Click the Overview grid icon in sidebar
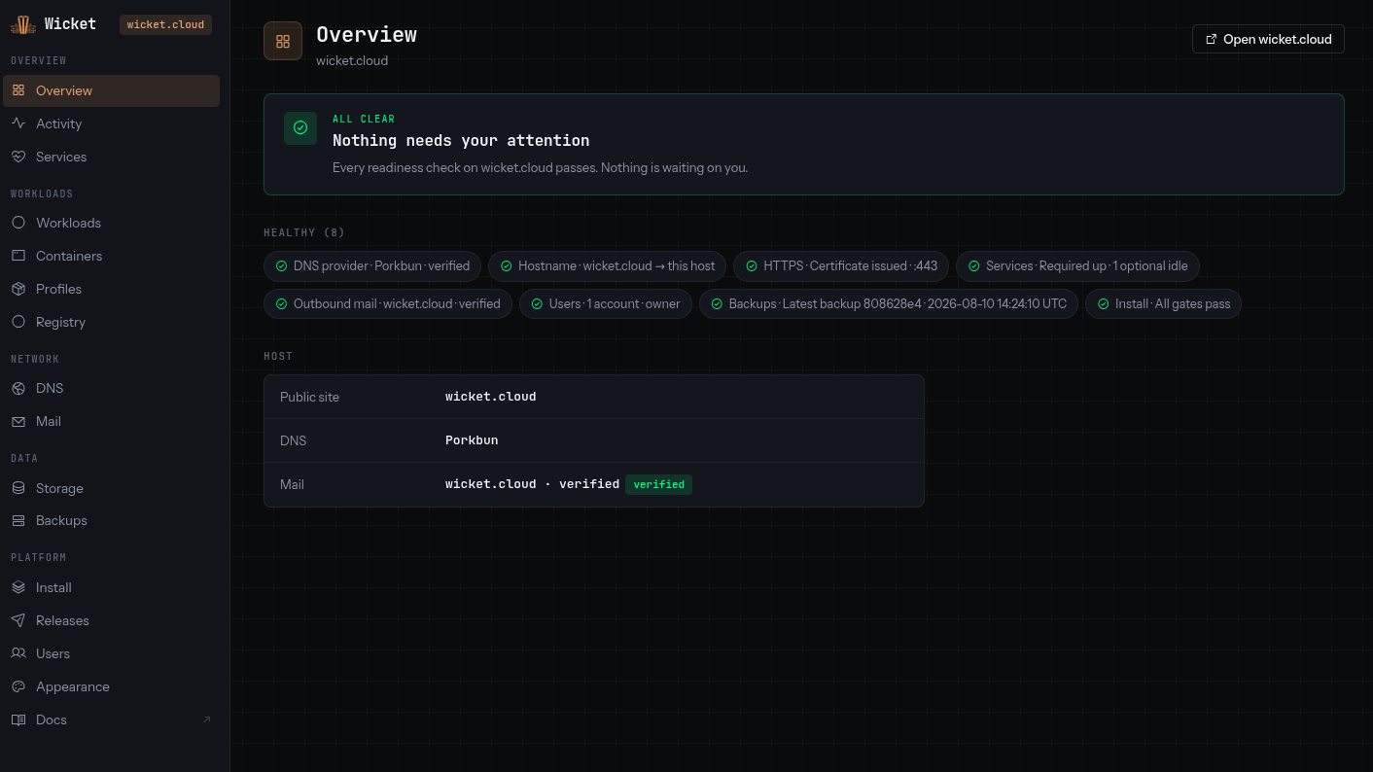Screen dimensions: 1373x772 18,90
